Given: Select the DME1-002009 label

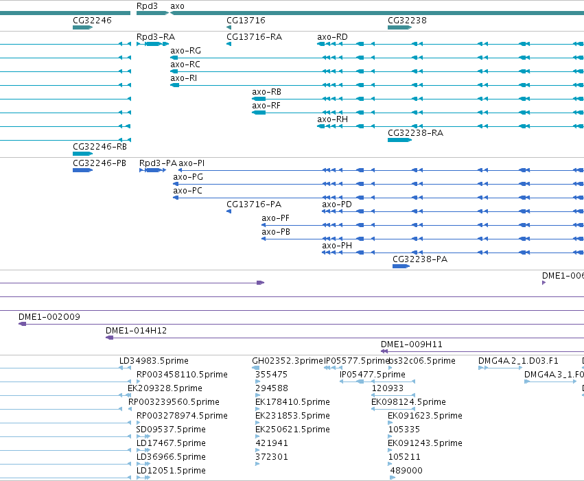Looking at the screenshot, I should (49, 317).
